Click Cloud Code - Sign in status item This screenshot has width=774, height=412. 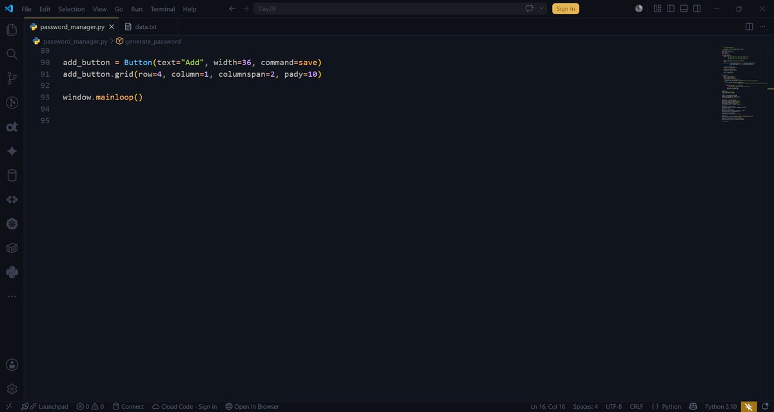[184, 406]
